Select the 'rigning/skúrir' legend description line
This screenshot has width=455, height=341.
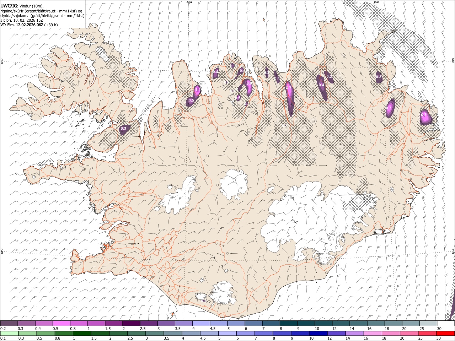[x=41, y=11]
